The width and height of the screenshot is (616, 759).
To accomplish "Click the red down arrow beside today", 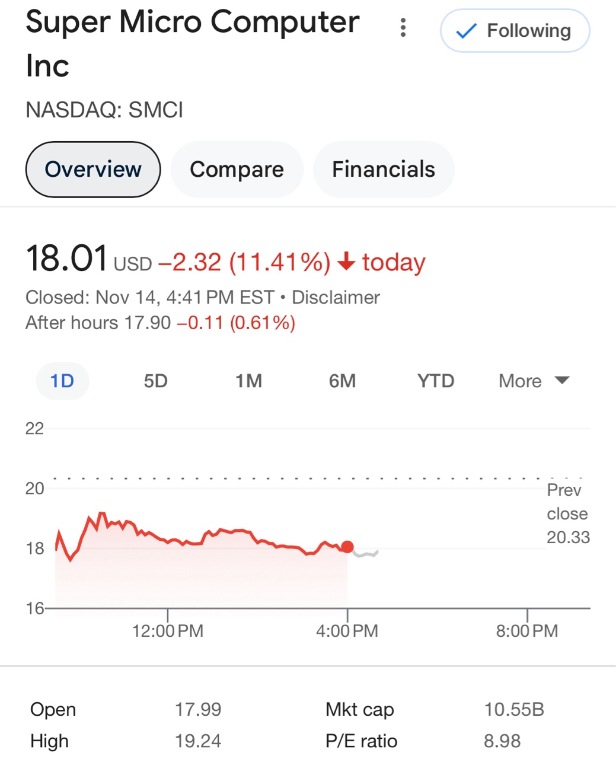I will point(346,261).
